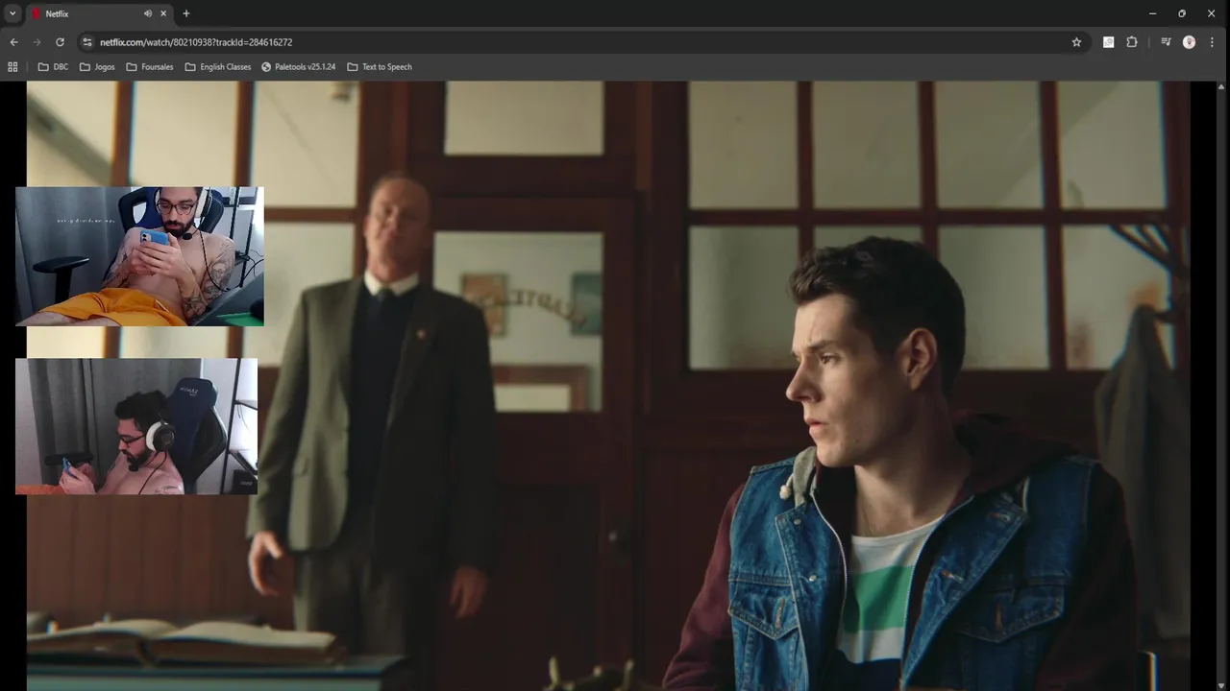1230x691 pixels.
Task: Open a new tab with plus button
Action: 186,13
